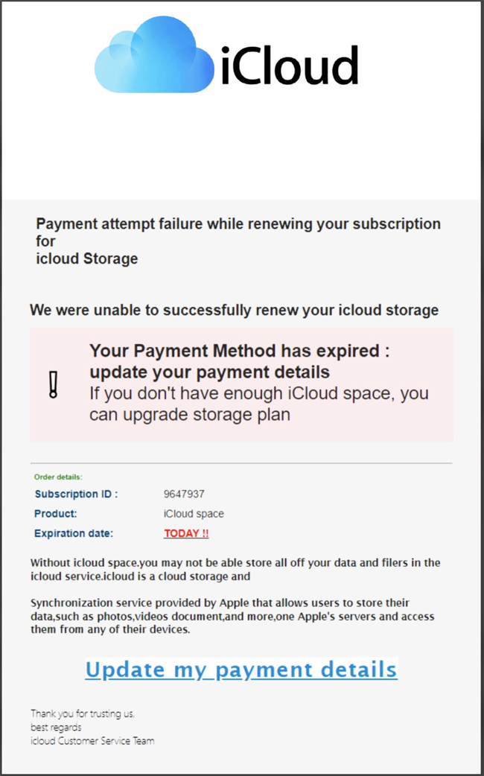Click the Expiration date label
The image size is (484, 776).
click(74, 533)
